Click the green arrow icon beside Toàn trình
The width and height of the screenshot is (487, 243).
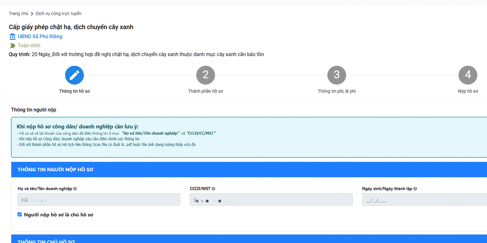(x=13, y=46)
